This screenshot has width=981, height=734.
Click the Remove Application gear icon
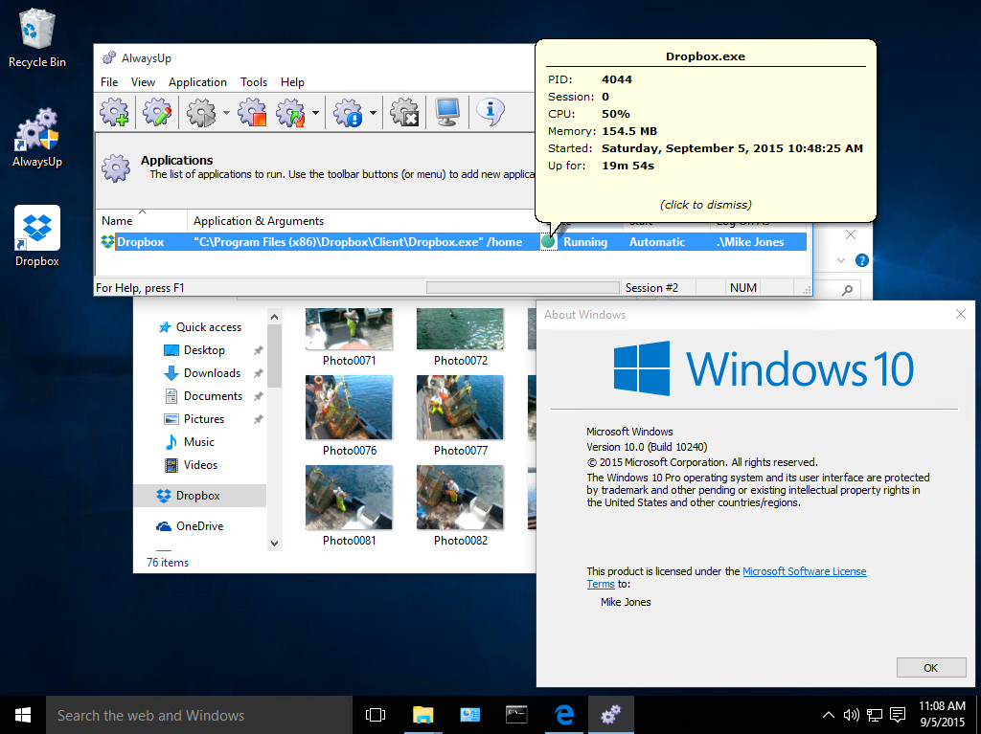tap(405, 113)
